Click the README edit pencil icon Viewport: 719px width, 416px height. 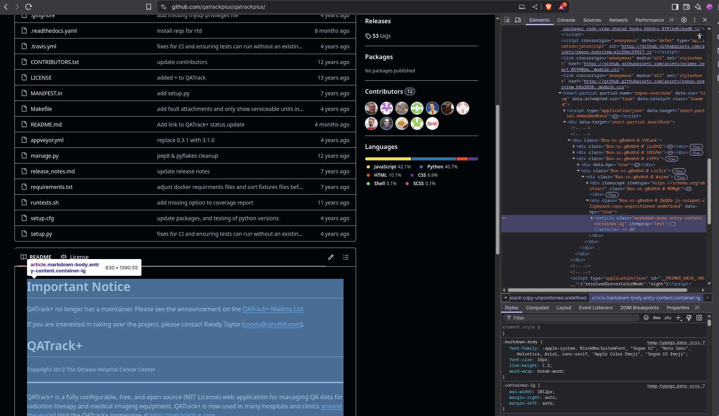[331, 257]
